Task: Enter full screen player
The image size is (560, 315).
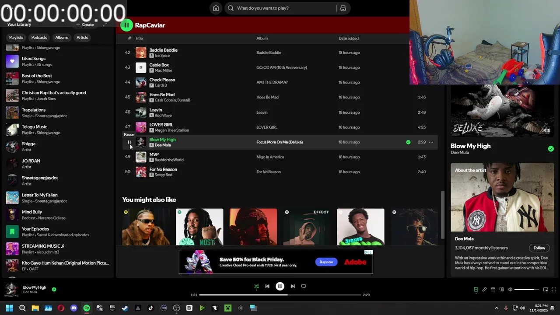Action: coord(554,290)
